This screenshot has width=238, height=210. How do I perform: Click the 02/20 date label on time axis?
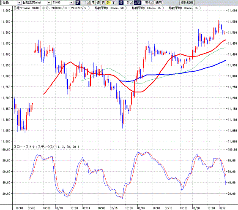click(x=196, y=208)
